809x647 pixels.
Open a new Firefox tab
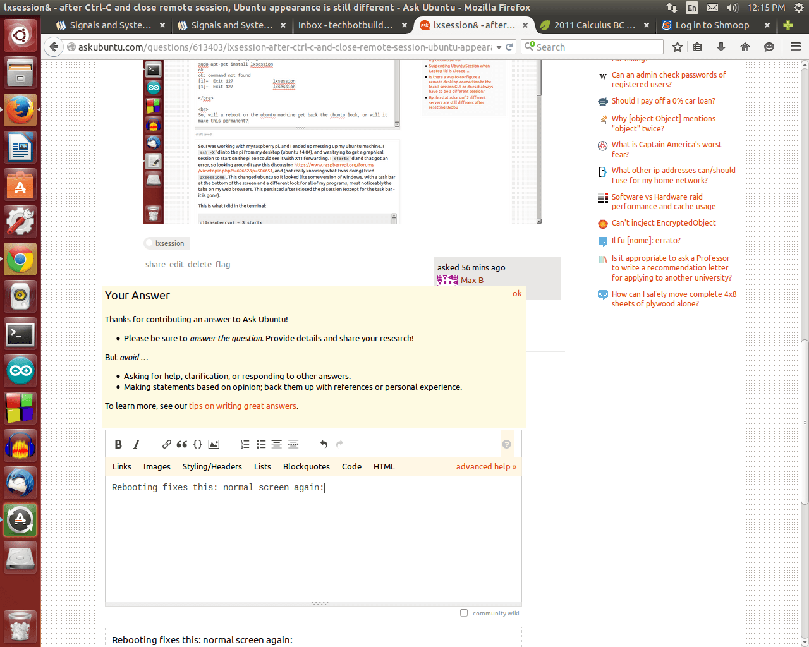point(788,25)
